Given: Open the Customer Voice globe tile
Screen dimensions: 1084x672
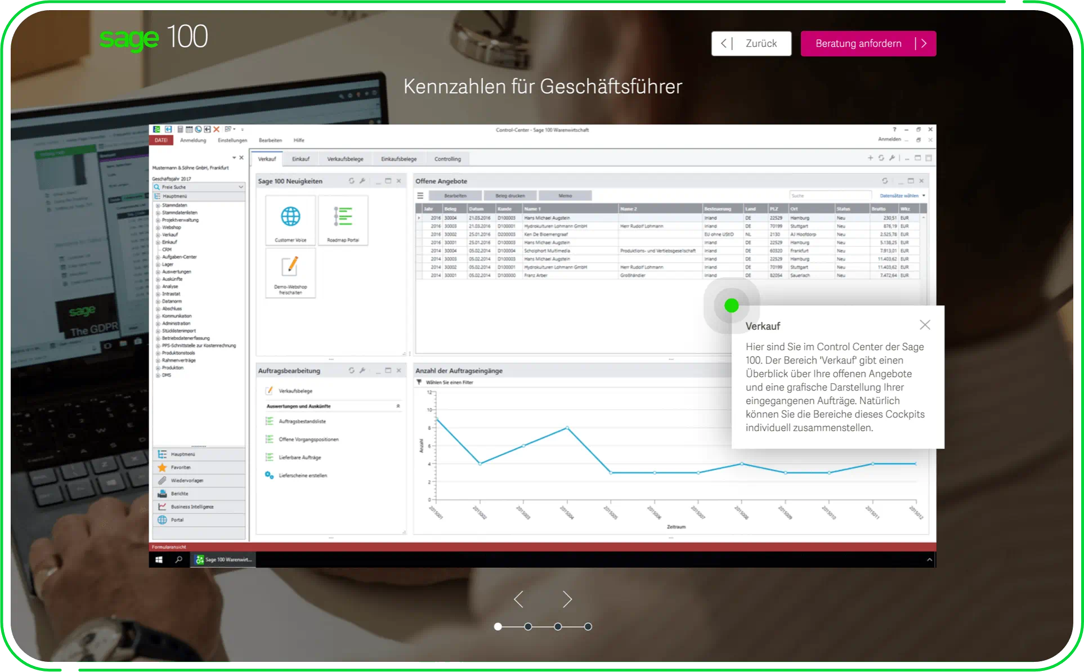Looking at the screenshot, I should [x=290, y=221].
